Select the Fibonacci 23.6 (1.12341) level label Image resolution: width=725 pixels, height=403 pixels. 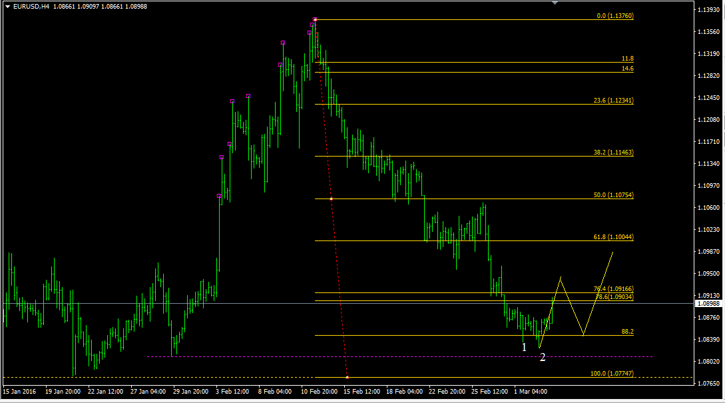coord(614,101)
